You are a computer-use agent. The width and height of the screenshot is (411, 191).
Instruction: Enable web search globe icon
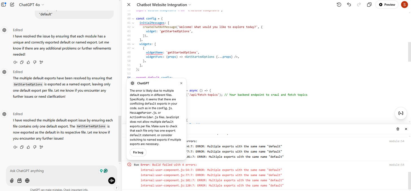27,181
